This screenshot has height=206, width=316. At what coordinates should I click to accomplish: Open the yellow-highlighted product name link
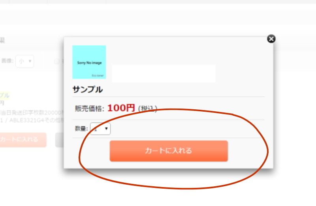(5, 95)
